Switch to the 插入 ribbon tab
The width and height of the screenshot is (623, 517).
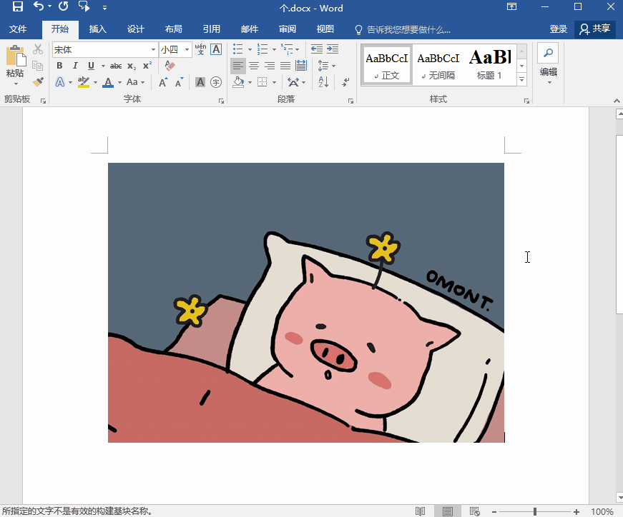[97, 29]
